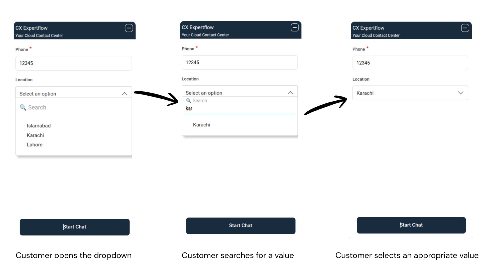Click Start Chat in the middle panel
Viewport: 481px width, 270px height.
click(241, 225)
